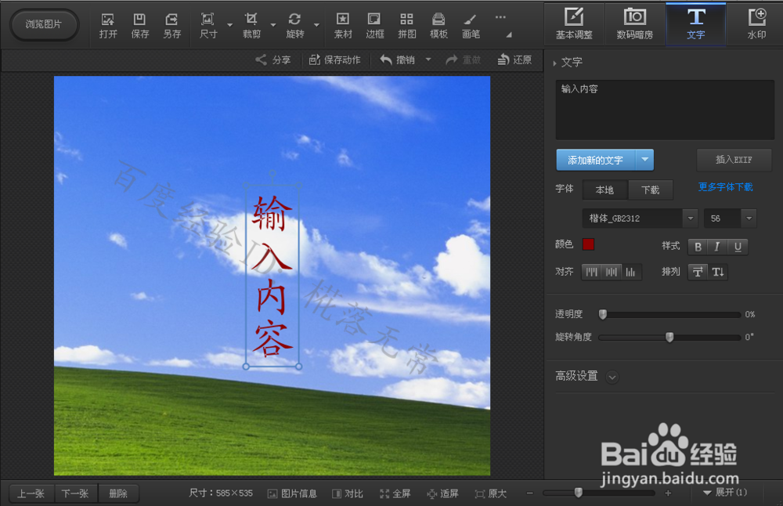Toggle bold text style B
Viewport: 783px width, 506px height.
(x=698, y=247)
